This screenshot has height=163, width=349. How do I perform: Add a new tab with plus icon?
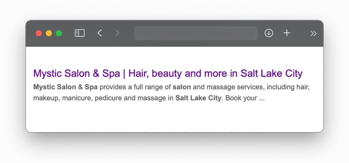point(287,33)
